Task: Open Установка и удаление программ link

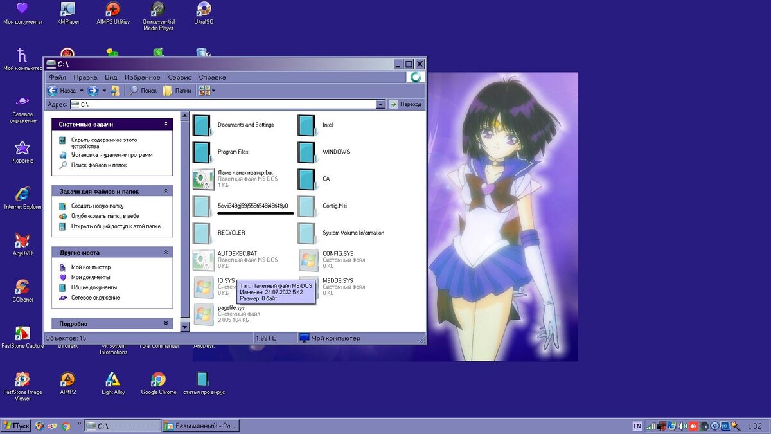Action: (112, 155)
